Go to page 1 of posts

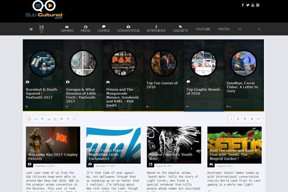click(x=231, y=119)
